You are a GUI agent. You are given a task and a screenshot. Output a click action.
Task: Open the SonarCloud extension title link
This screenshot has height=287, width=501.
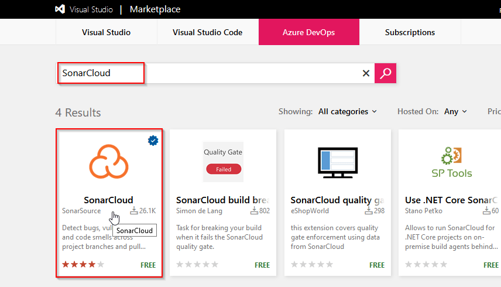point(108,200)
